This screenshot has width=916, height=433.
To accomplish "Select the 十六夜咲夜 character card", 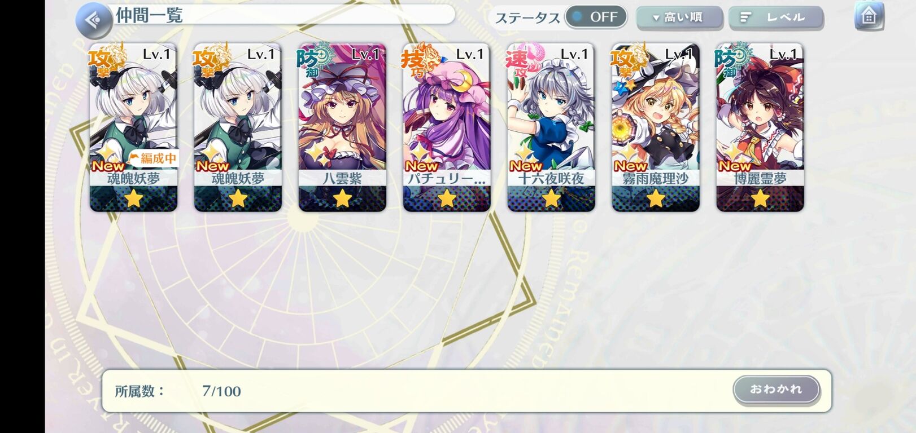I will click(551, 128).
